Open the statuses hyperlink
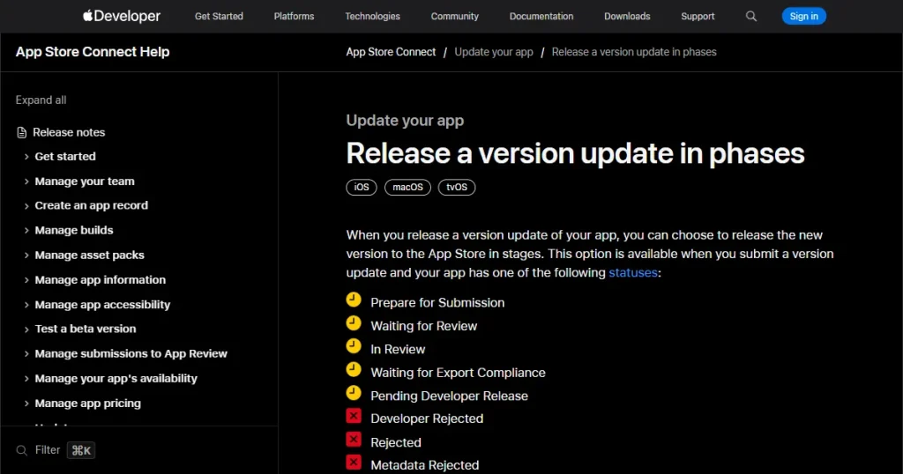The width and height of the screenshot is (903, 474). 633,272
